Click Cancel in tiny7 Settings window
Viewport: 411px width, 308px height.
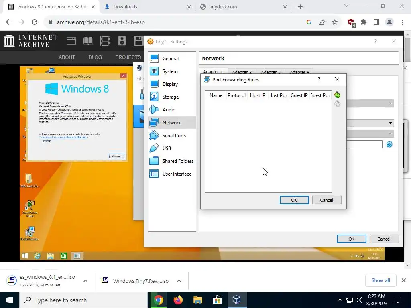tap(384, 239)
